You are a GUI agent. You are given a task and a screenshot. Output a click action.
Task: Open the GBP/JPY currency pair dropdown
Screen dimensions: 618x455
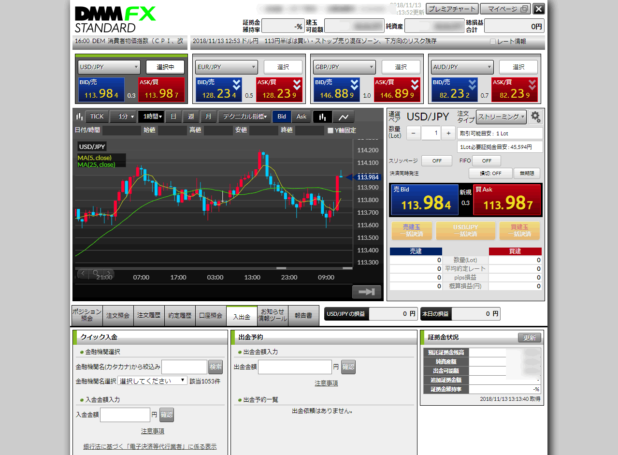(345, 67)
